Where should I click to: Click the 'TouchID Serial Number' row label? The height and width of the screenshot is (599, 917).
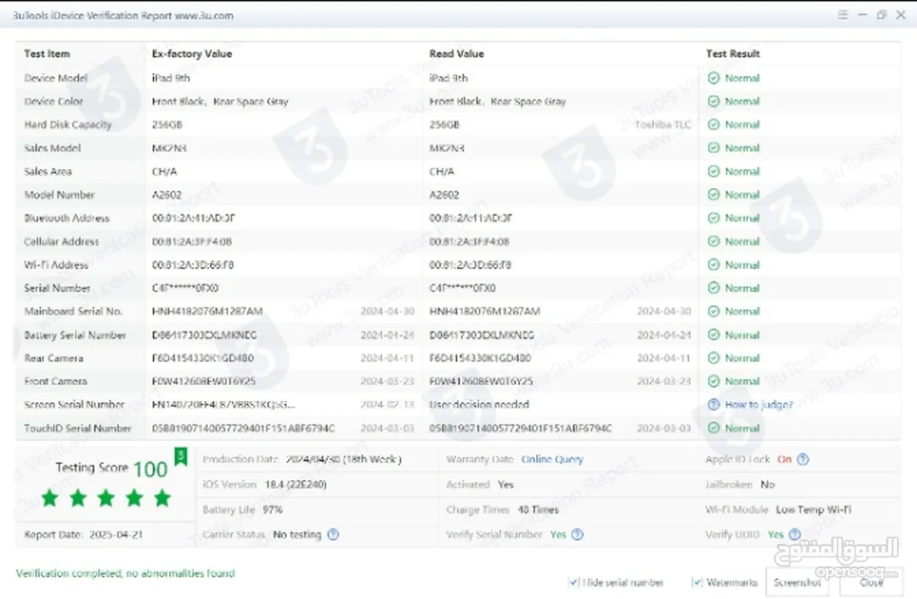pos(77,428)
